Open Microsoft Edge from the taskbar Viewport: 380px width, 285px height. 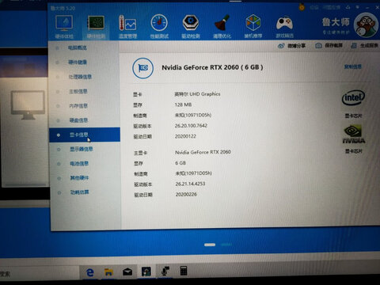(90, 272)
